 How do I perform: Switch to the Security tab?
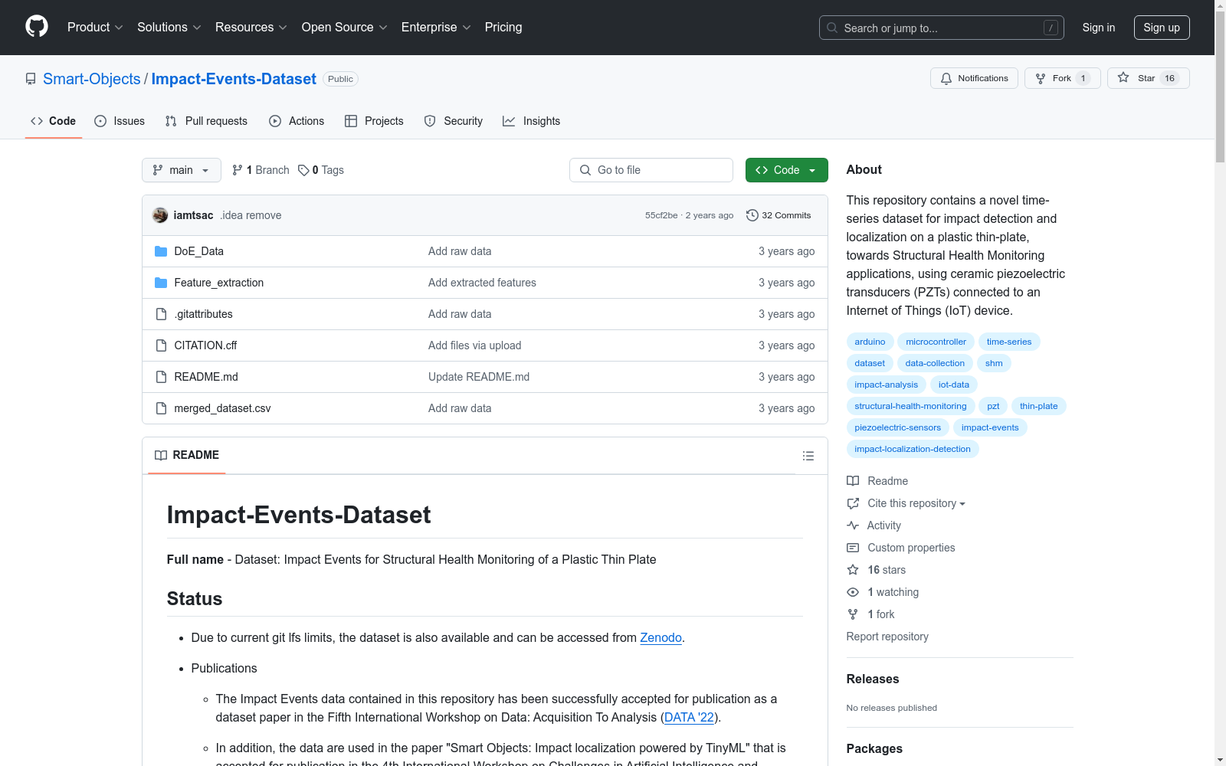pyautogui.click(x=454, y=121)
